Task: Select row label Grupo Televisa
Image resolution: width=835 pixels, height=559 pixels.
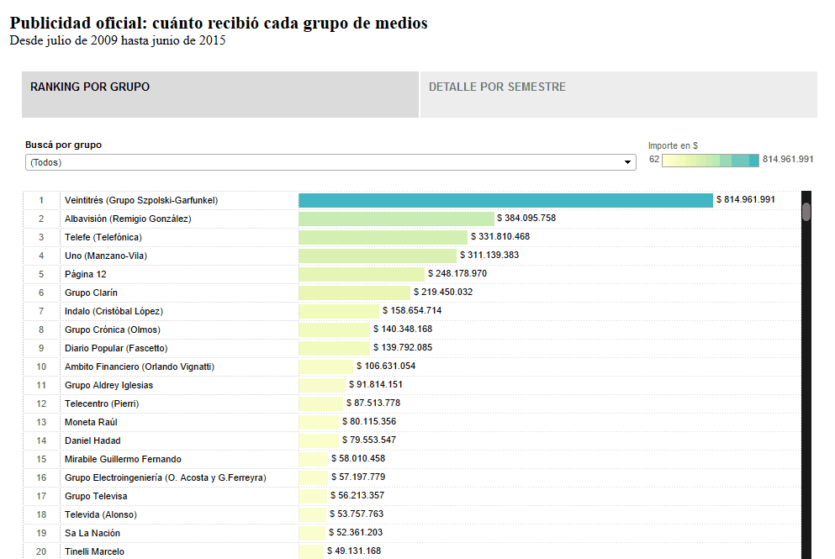Action: 96,496
